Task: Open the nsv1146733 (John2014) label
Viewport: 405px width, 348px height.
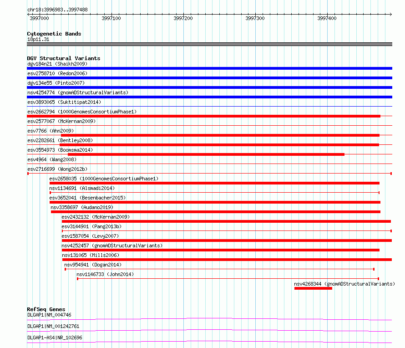Action: 105,274
